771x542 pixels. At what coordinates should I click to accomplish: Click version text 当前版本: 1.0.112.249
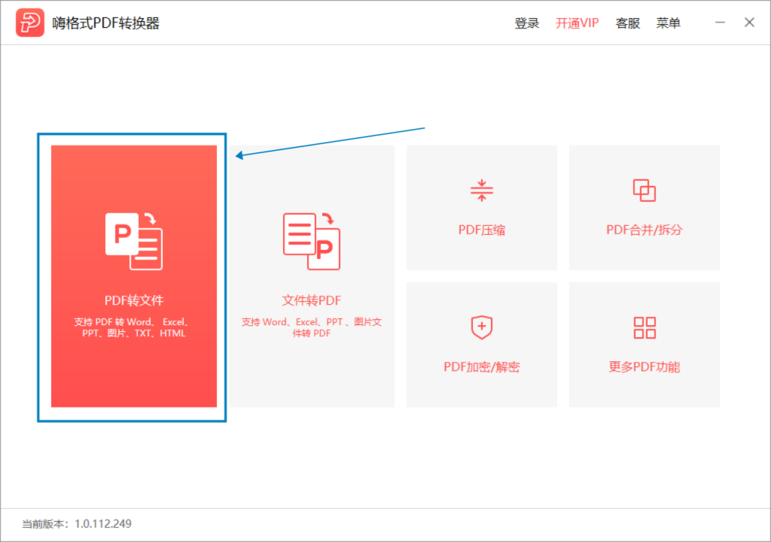[77, 524]
